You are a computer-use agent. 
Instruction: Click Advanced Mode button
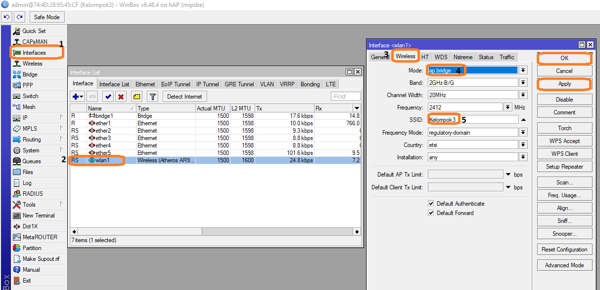click(x=564, y=265)
